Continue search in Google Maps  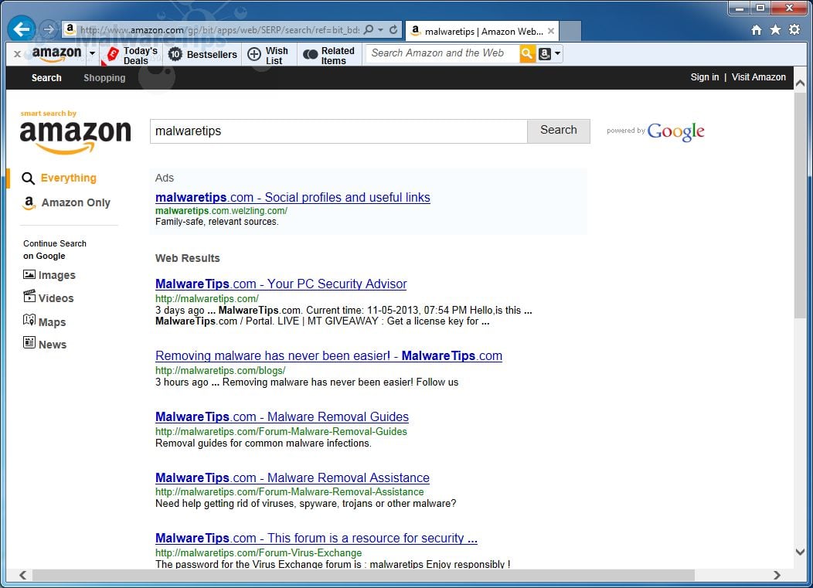(52, 322)
